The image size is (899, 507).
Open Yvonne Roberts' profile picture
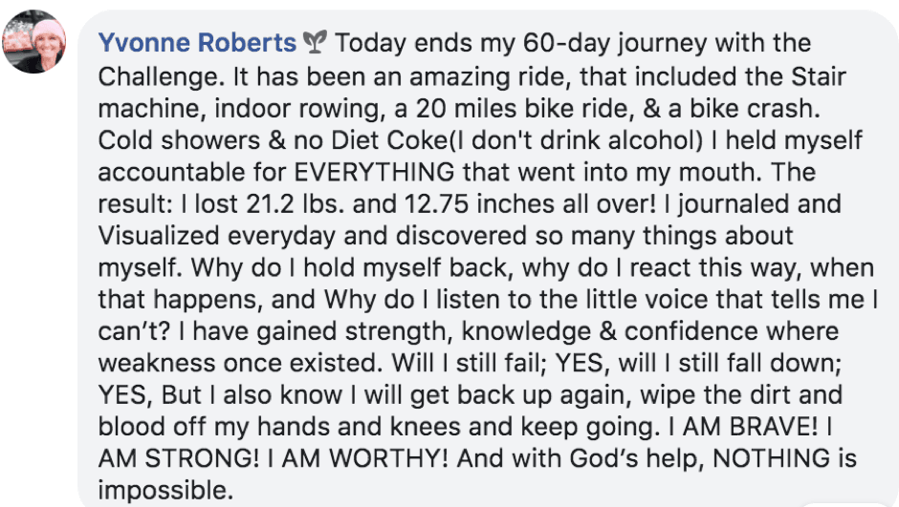[33, 42]
